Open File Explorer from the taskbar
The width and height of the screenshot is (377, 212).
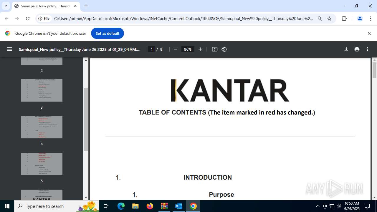click(x=135, y=206)
